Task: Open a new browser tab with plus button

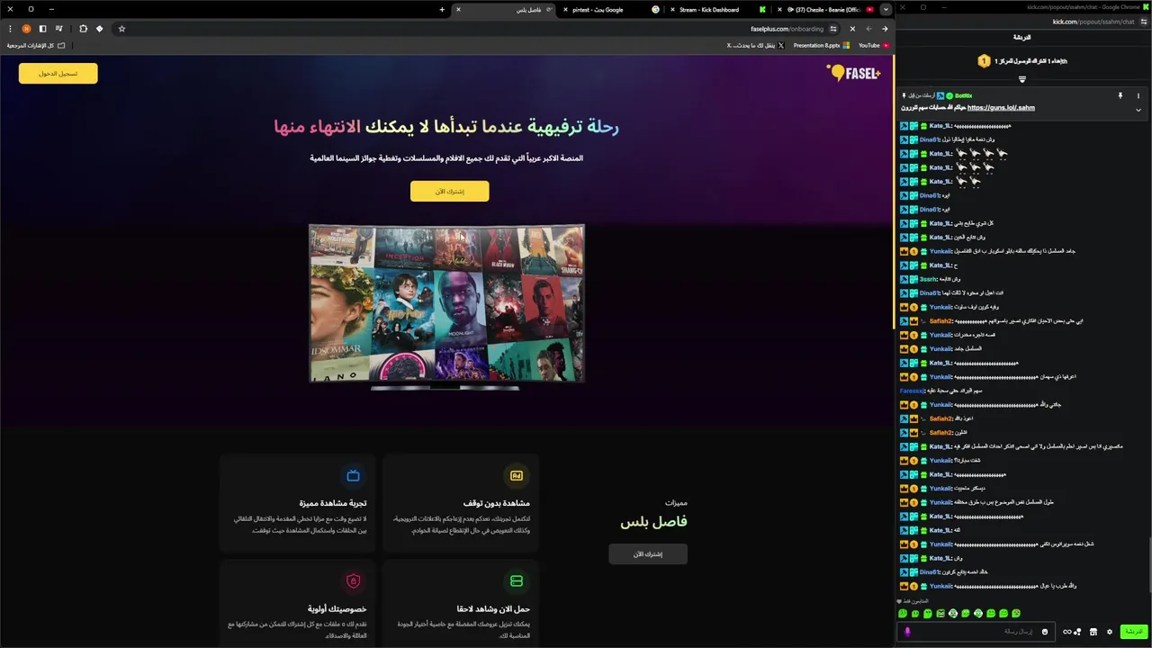Action: (442, 9)
